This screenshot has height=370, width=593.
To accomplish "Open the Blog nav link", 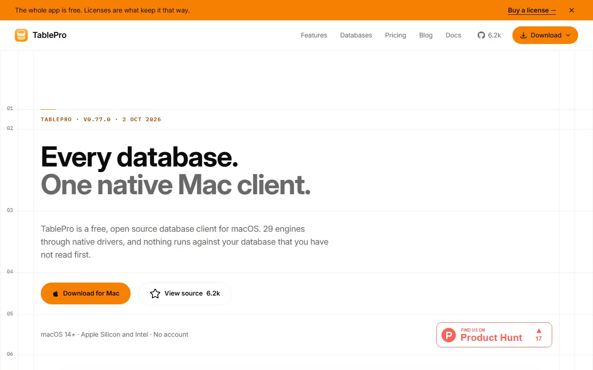I will (x=426, y=35).
